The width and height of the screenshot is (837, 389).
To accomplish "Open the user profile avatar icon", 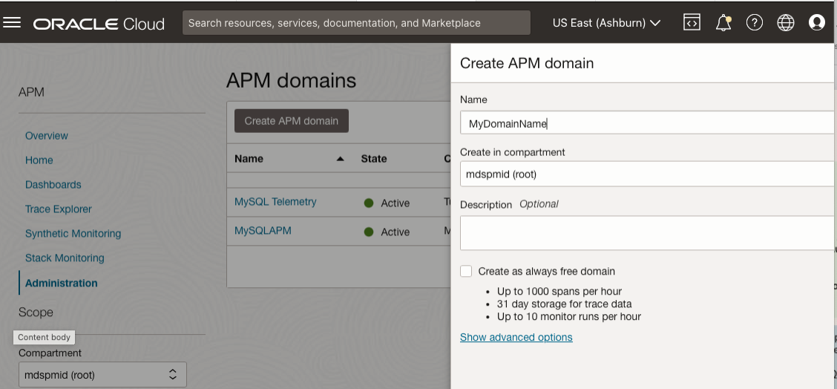I will (817, 22).
